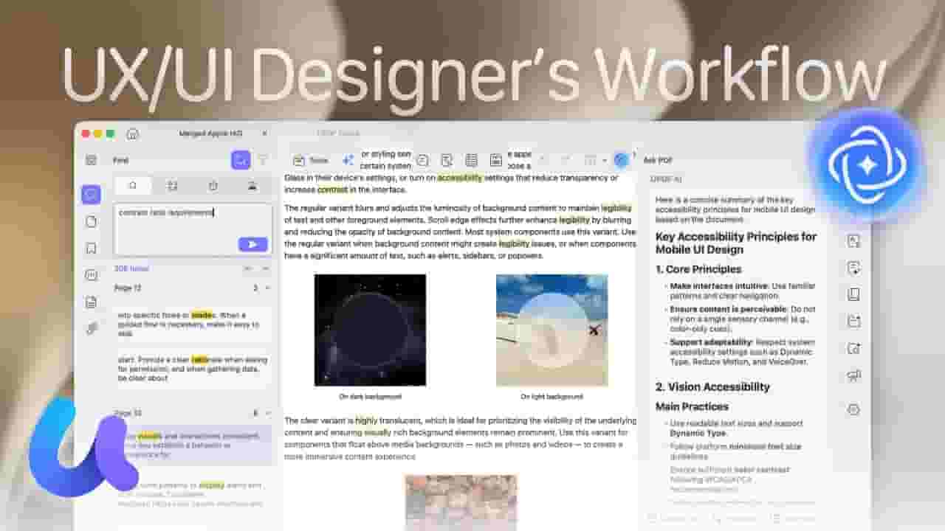Click the book-shaped icon in right sidebar
This screenshot has width=945, height=531.
(x=854, y=294)
